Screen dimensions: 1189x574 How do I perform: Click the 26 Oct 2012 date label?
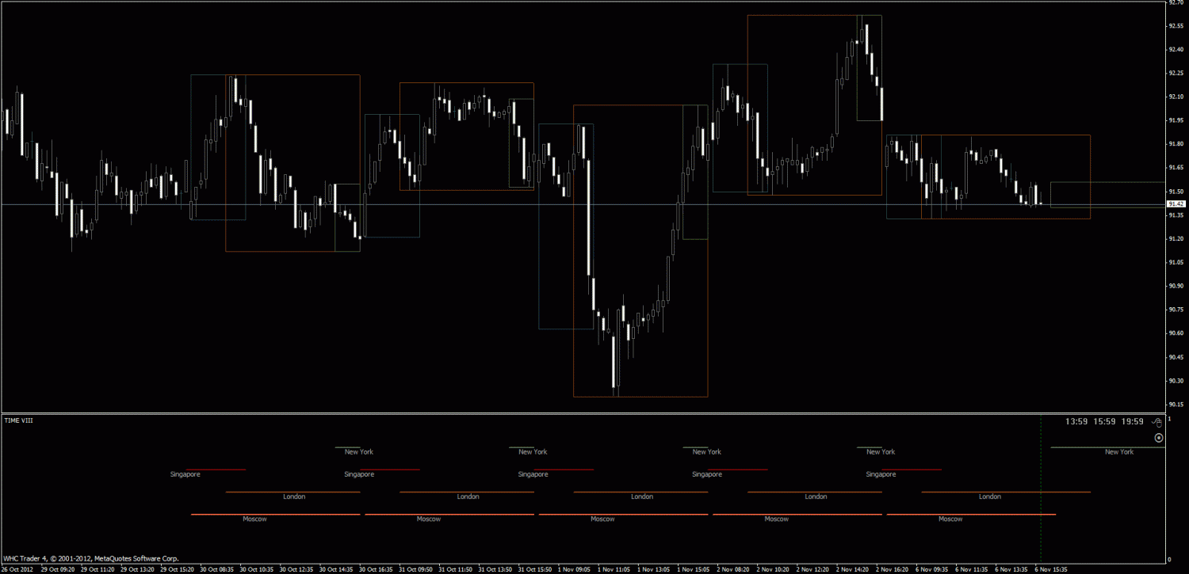pos(17,569)
